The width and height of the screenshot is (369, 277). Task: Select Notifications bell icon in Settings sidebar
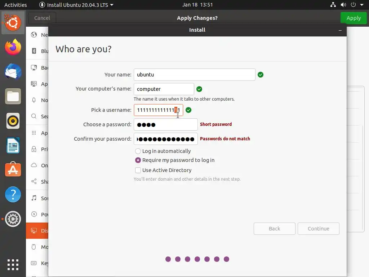click(34, 100)
